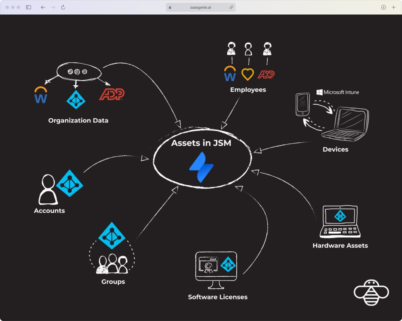The width and height of the screenshot is (402, 321).
Task: Click the Azure AD icon on the Hardware Assets laptop
Action: coord(340,216)
